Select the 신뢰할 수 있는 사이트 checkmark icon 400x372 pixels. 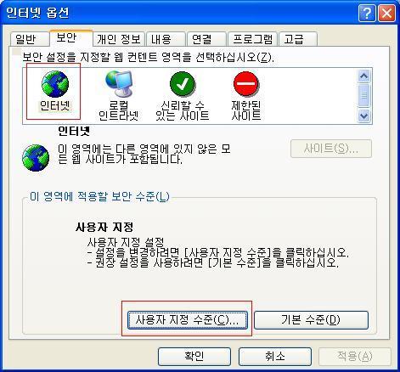point(183,84)
